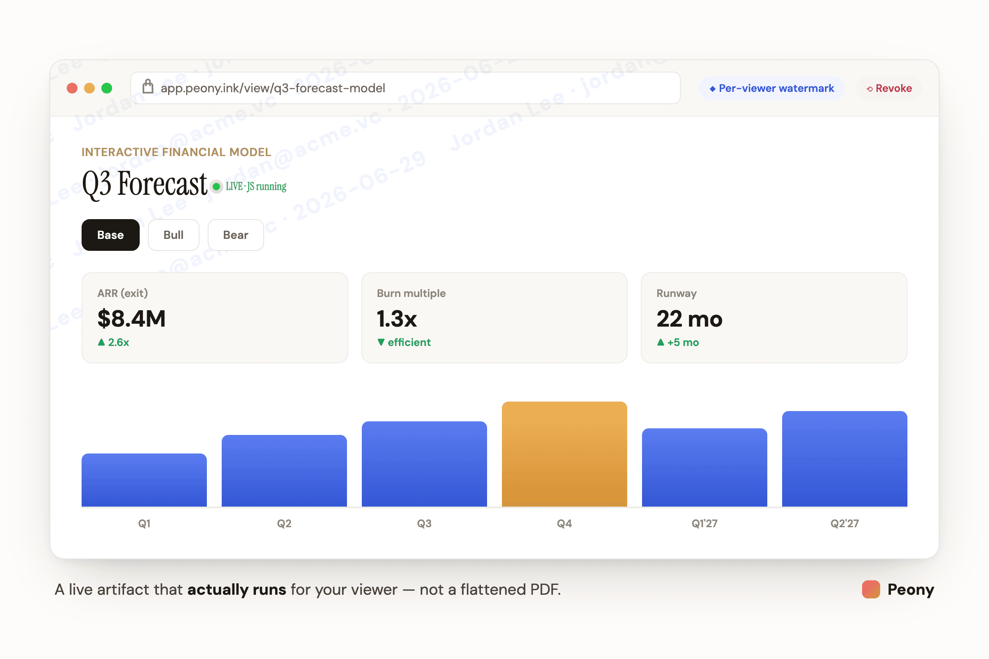Viewport: 989px width, 659px height.
Task: Select the Q3 bar in chart
Action: [x=424, y=464]
